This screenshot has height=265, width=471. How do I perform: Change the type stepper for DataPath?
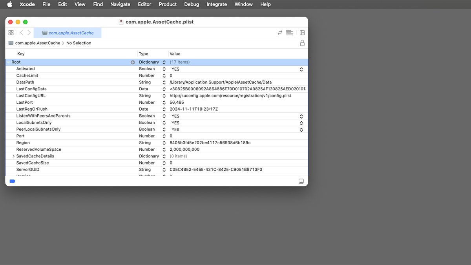(x=164, y=82)
